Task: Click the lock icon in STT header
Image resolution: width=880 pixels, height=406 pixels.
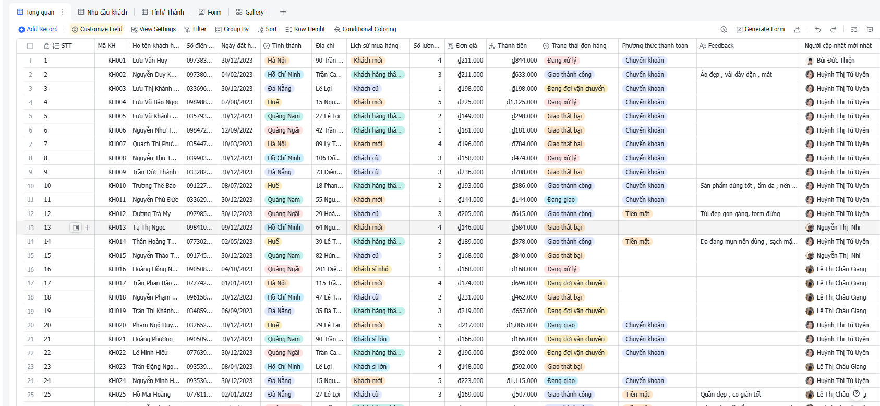Action: 47,46
